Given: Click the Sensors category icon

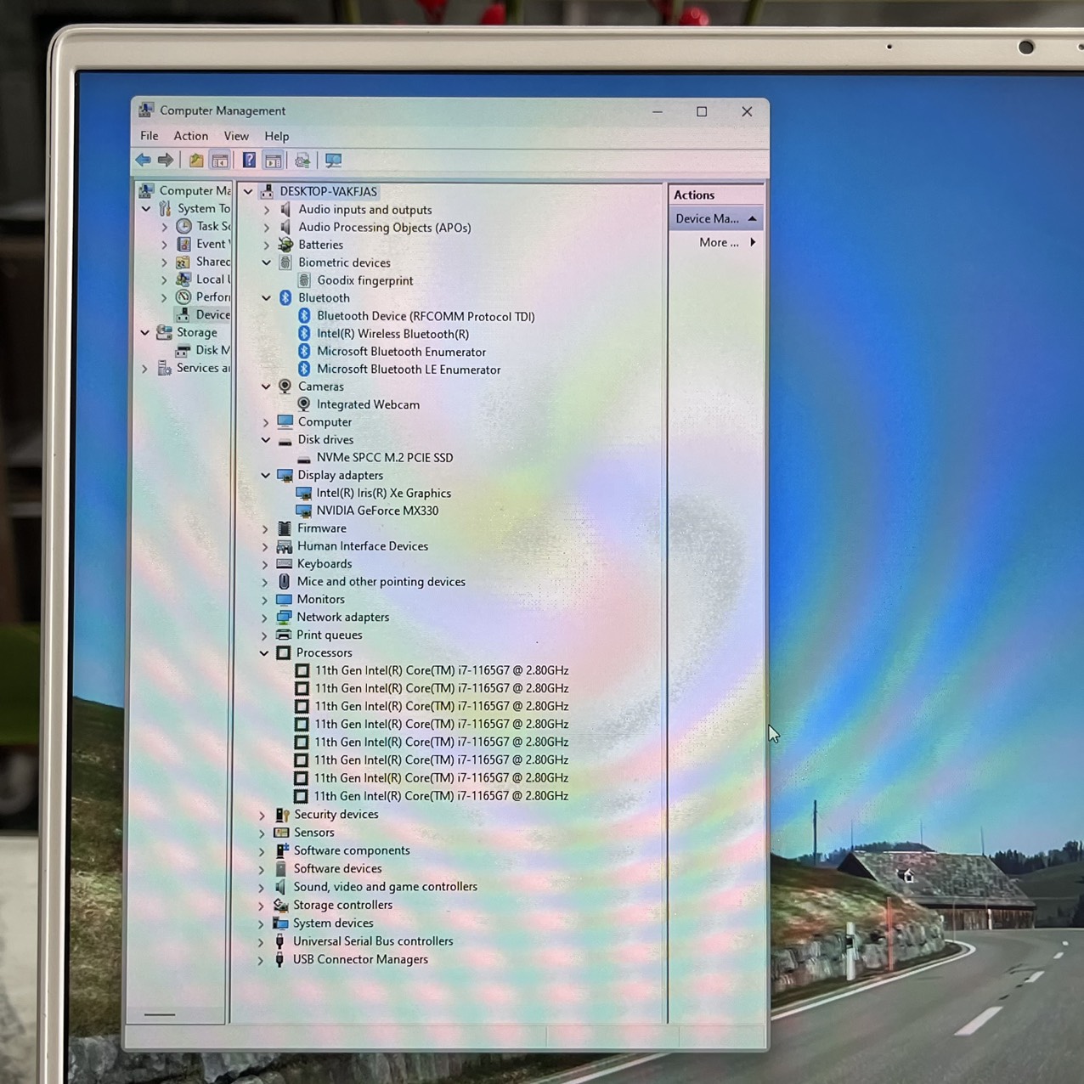Looking at the screenshot, I should pos(282,833).
